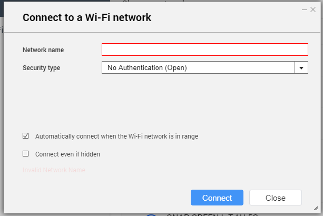
Task: Click the 'Automatically connect when in range' label
Action: 116,136
